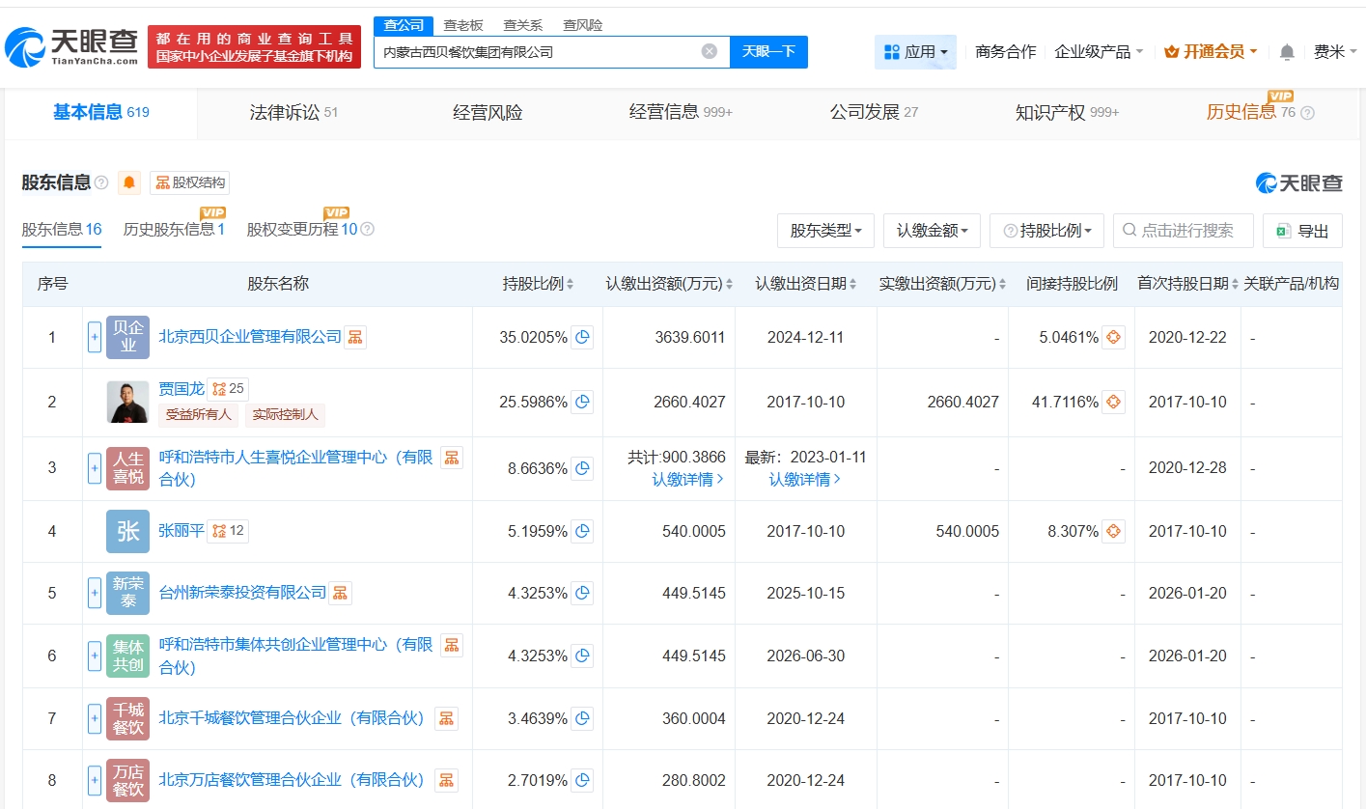
Task: Open the 认缴金额 filter dropdown
Action: click(932, 231)
